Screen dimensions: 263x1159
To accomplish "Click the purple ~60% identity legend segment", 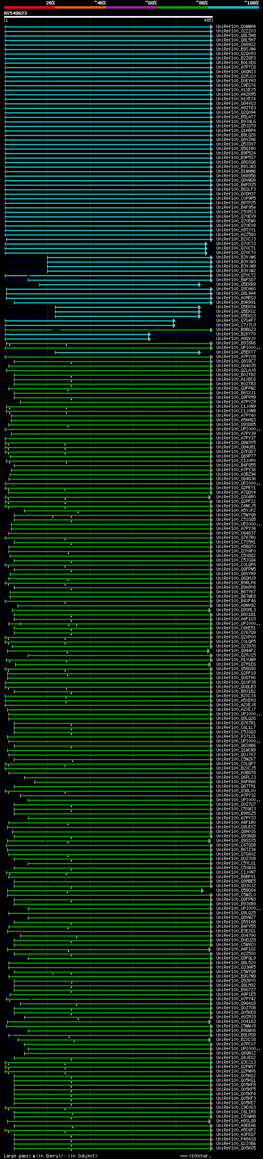I will pyautogui.click(x=131, y=7).
